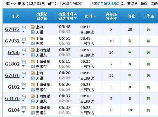
Task: Click pass-through badge in G3176 row
Action: point(33,101)
